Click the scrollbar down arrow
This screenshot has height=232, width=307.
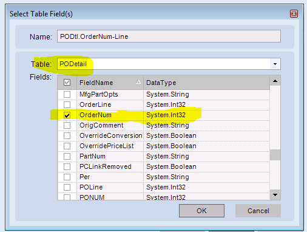pos(275,195)
